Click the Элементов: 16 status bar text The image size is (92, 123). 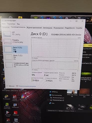(x=52, y=111)
